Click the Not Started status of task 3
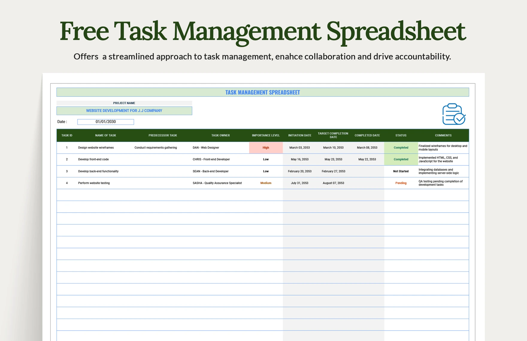The image size is (527, 341). coord(401,171)
